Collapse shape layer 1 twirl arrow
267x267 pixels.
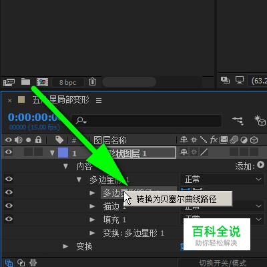pos(52,153)
